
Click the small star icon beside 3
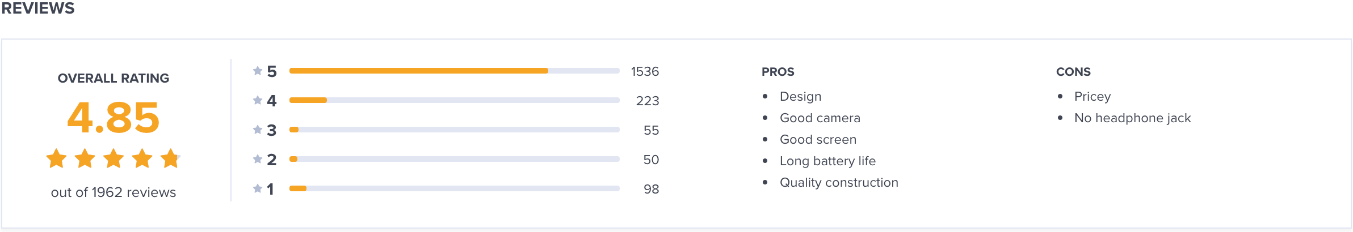pyautogui.click(x=258, y=130)
